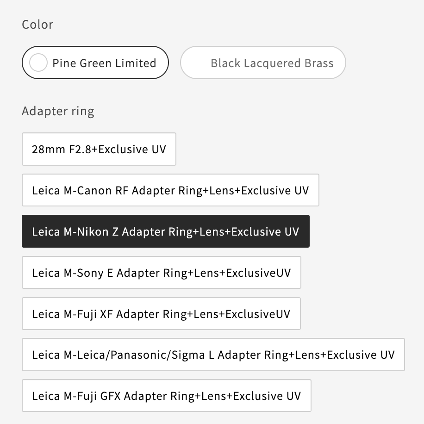Select the Sony E mount lens kit
Viewport: 424px width, 424px height.
coord(162,272)
